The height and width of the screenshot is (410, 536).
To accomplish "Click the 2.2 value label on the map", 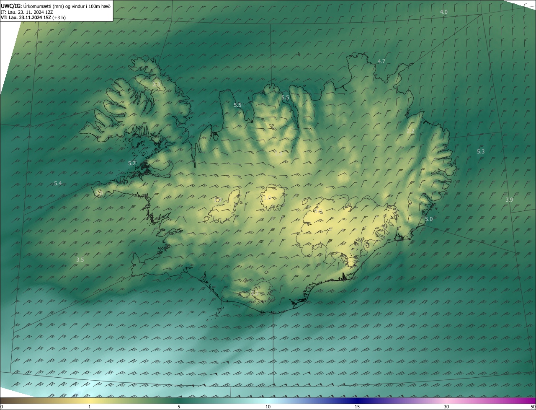I will pos(410,131).
